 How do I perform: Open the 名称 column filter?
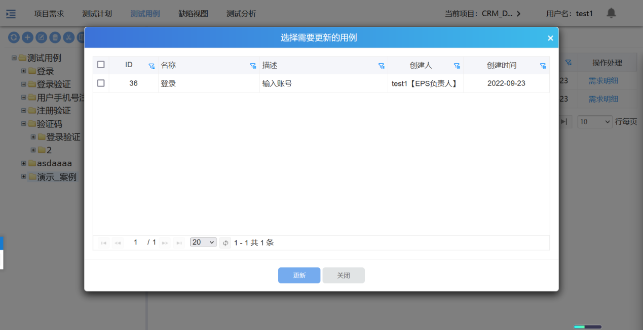[x=253, y=66]
